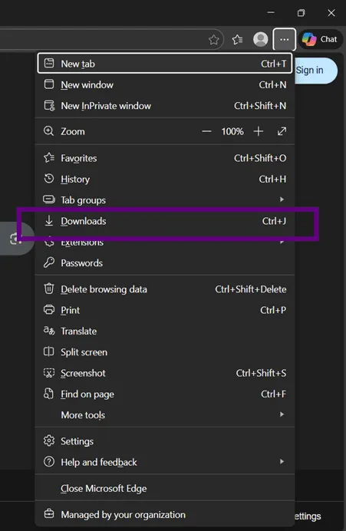Open History from the menu

tap(165, 179)
